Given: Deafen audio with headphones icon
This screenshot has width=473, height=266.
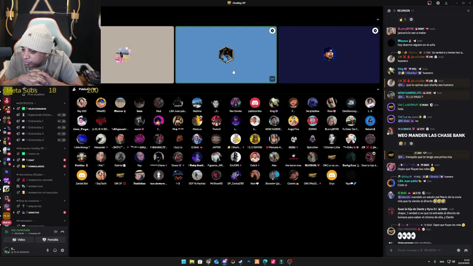Looking at the screenshot, I should coord(55,250).
